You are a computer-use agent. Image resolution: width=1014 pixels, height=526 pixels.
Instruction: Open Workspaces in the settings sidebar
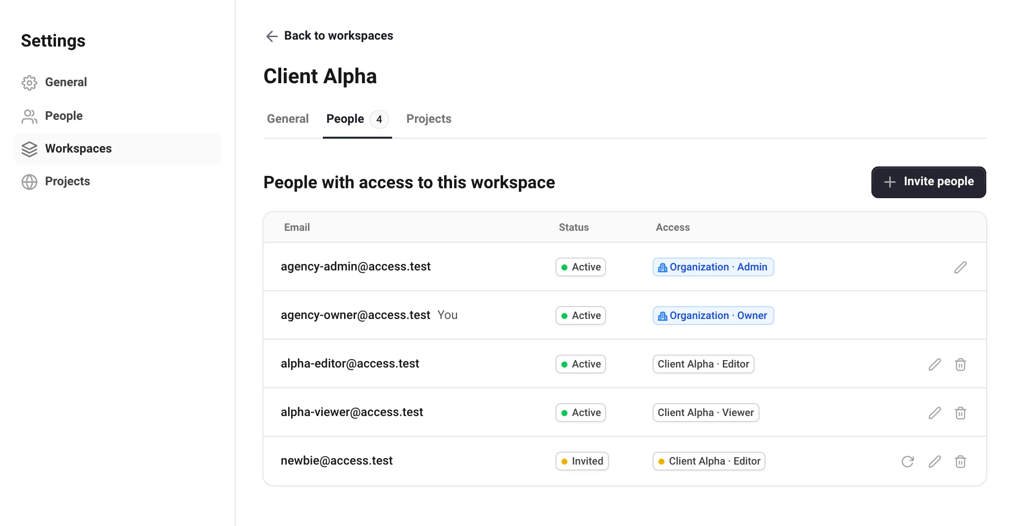coord(117,149)
